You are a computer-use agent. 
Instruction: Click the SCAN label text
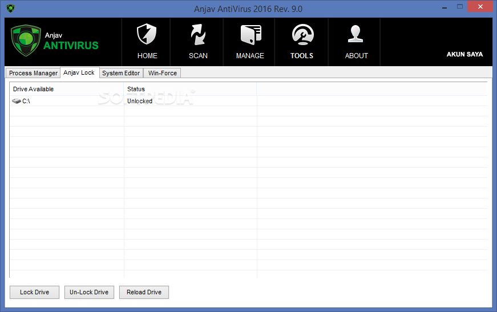[x=198, y=56]
